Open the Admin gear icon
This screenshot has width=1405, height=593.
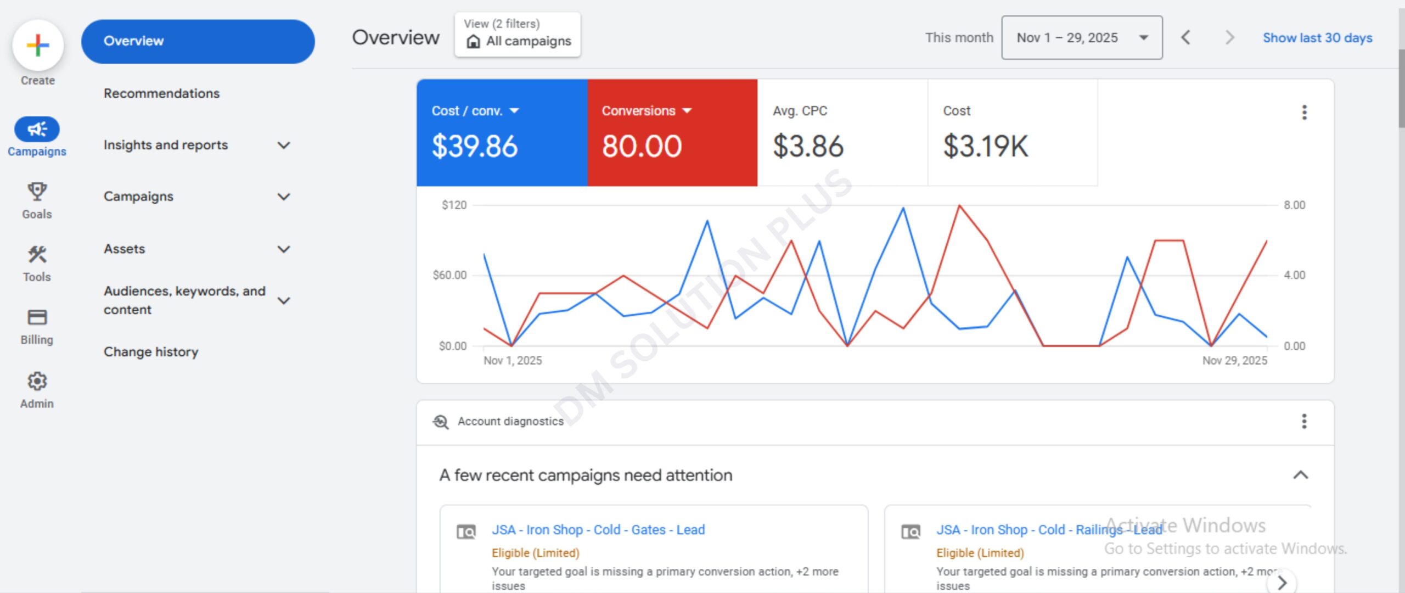tap(37, 381)
